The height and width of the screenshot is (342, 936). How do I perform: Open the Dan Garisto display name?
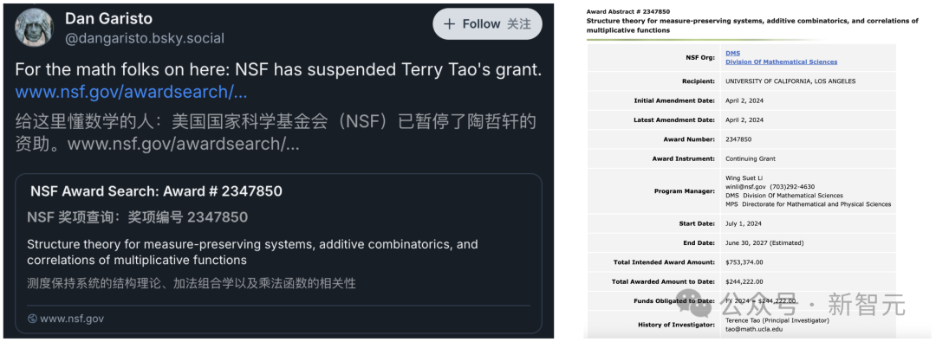(108, 19)
